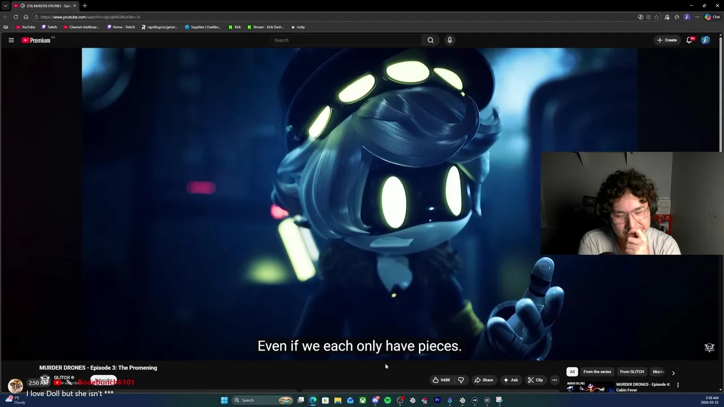Open Home - Twitch bookmark
The height and width of the screenshot is (407, 724).
[x=121, y=27]
